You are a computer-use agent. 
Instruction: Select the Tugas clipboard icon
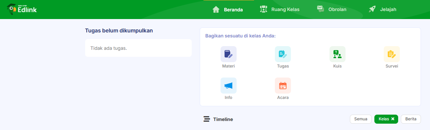283,54
